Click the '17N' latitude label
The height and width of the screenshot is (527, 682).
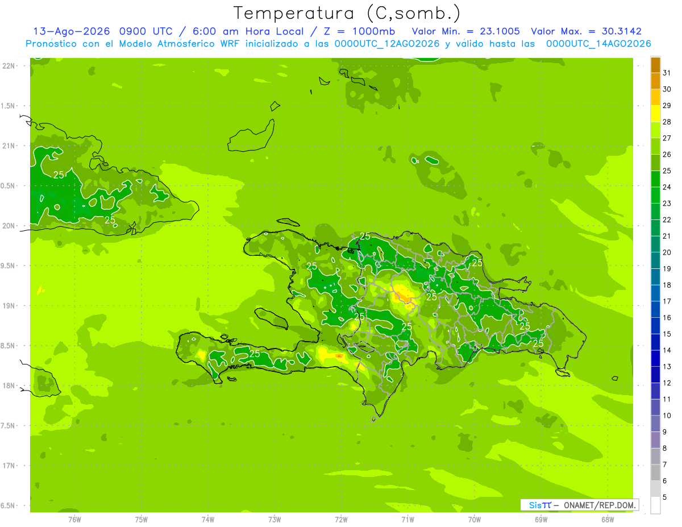tap(9, 466)
